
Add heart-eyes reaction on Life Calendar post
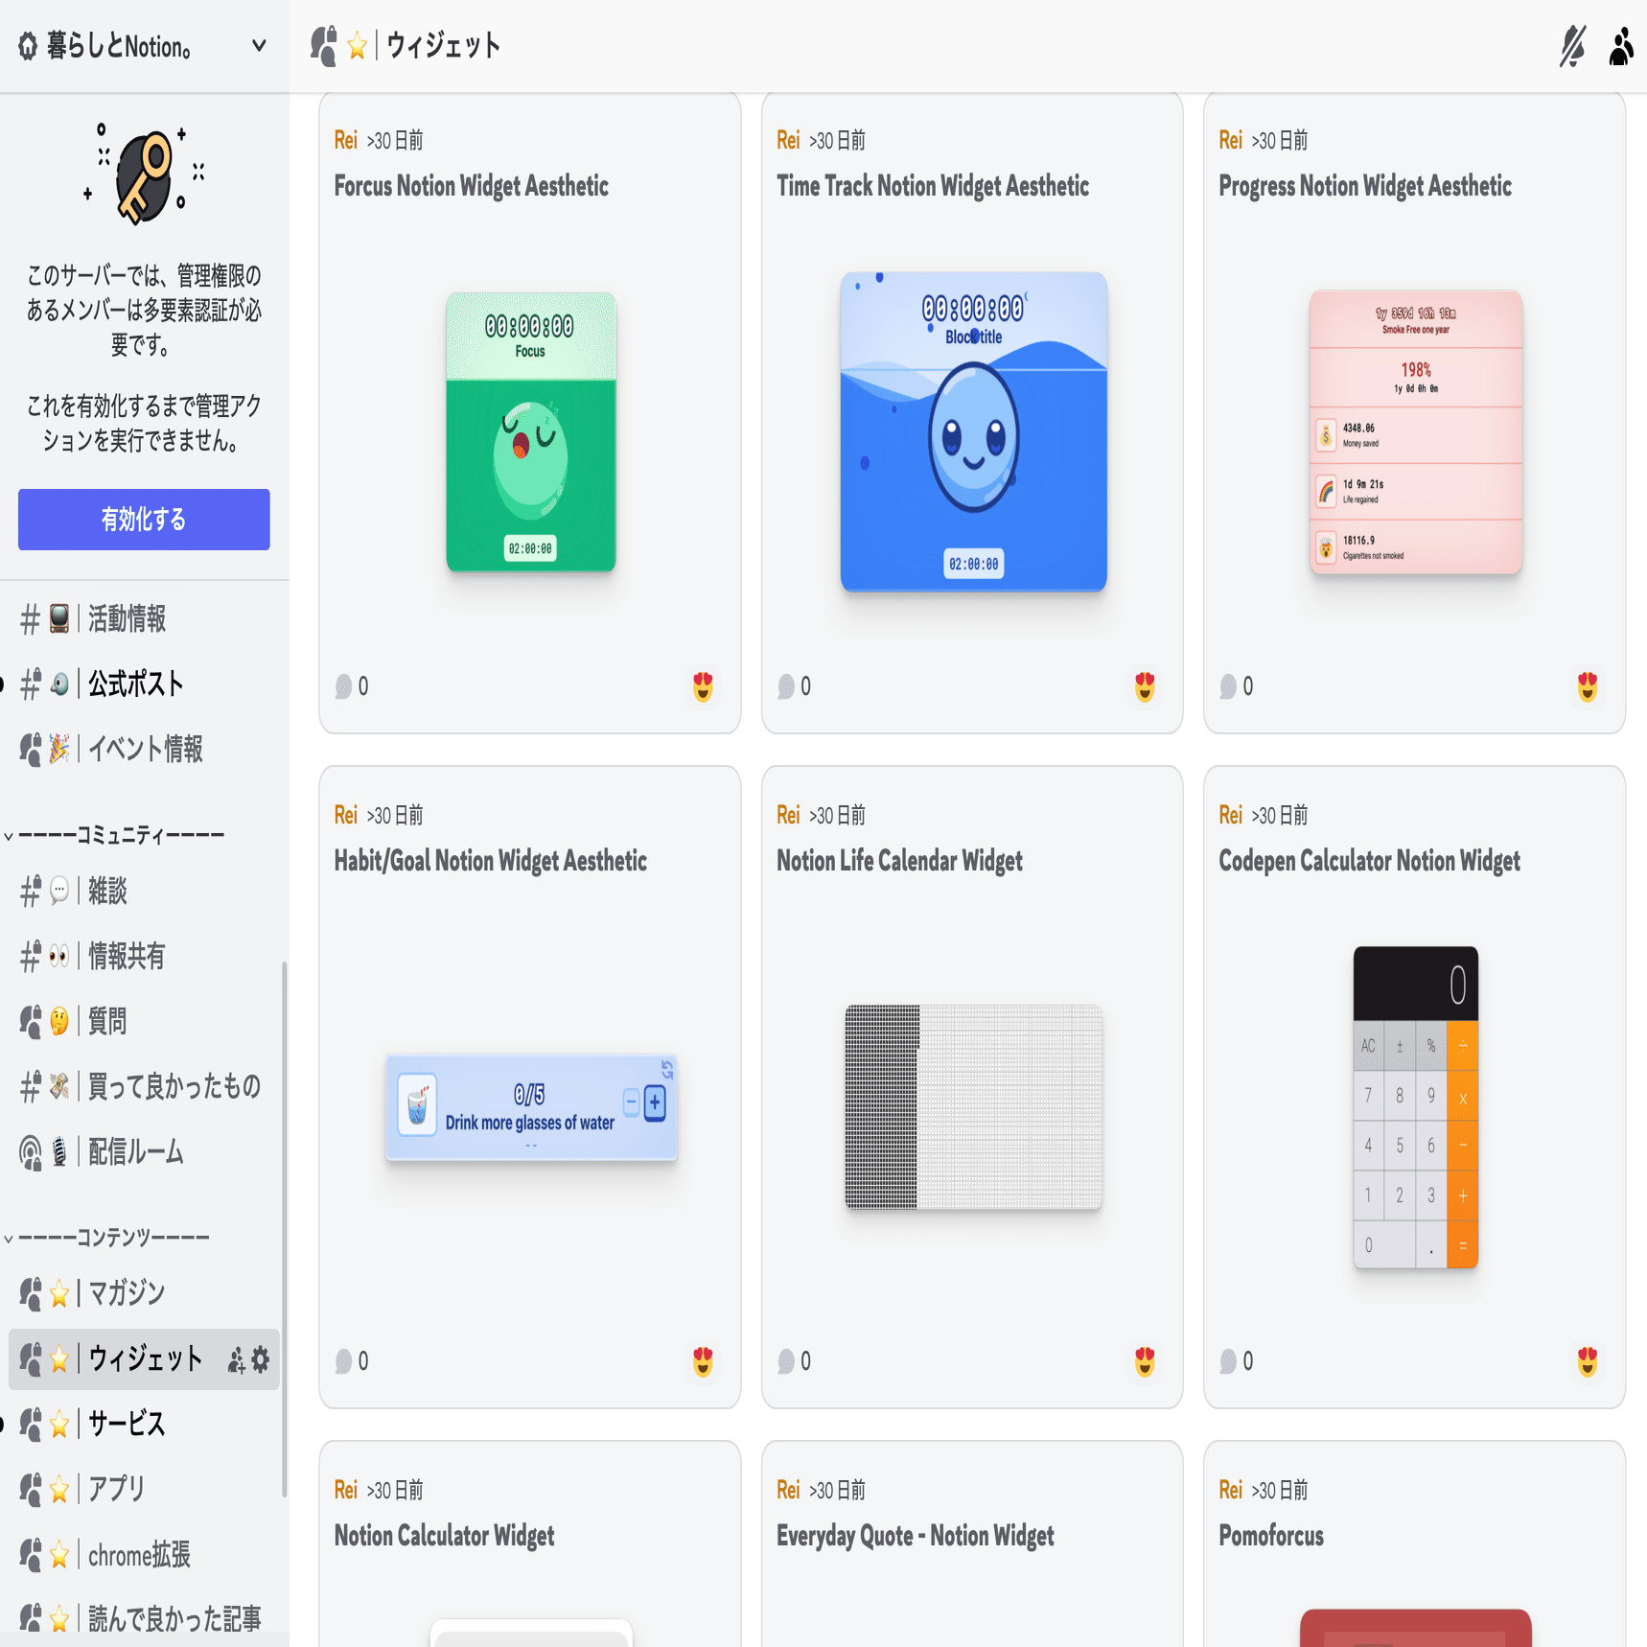1145,1361
